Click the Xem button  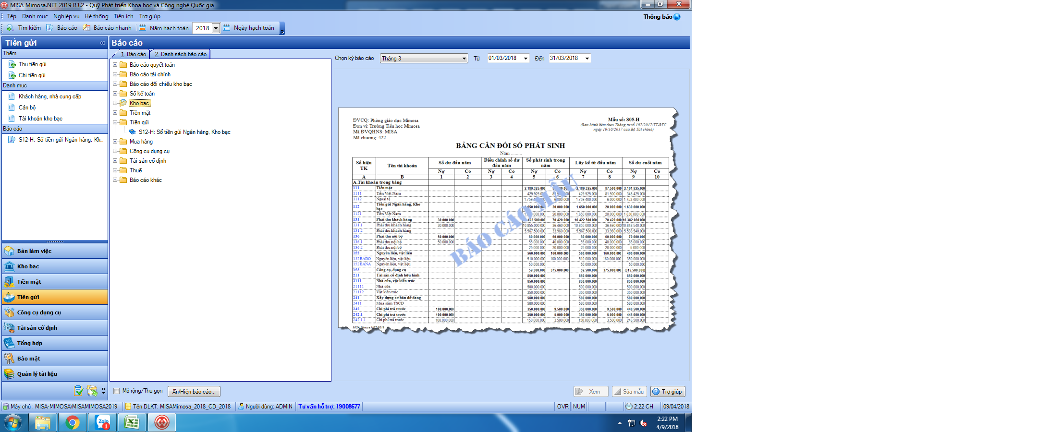click(x=591, y=392)
